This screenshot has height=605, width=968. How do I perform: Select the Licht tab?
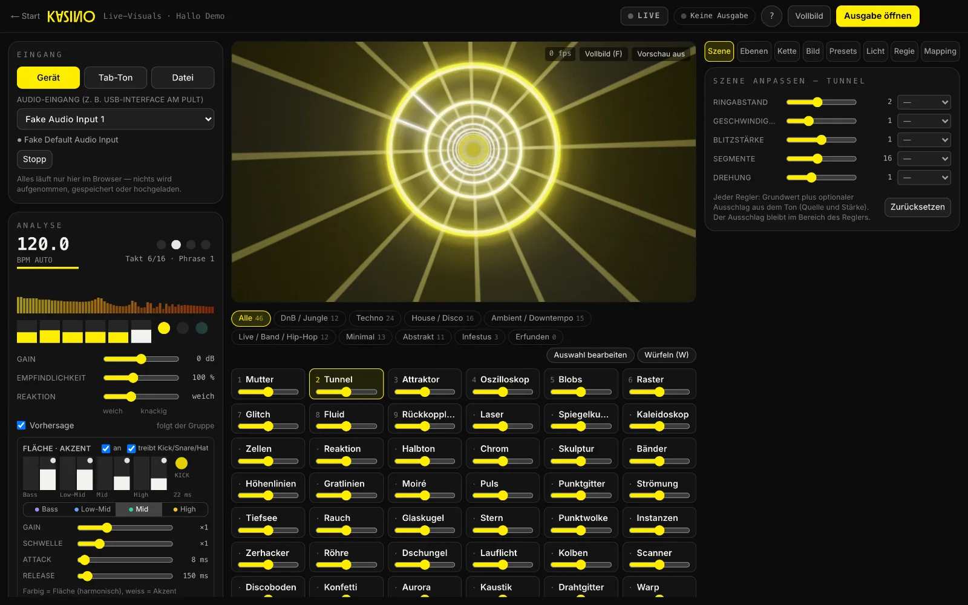click(x=875, y=51)
